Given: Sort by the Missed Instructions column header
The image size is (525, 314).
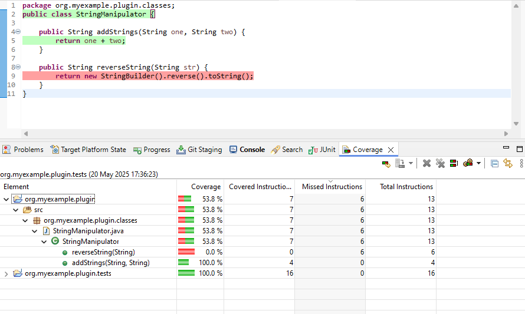Looking at the screenshot, I should coord(332,187).
